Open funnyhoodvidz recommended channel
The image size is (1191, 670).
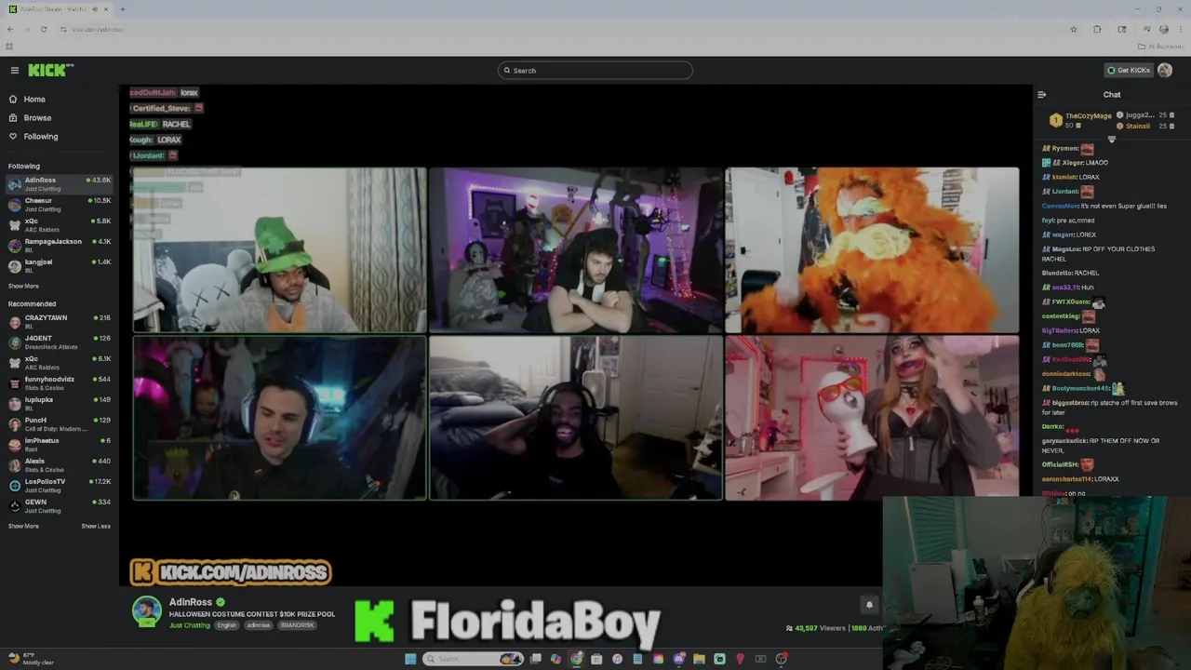click(x=60, y=383)
